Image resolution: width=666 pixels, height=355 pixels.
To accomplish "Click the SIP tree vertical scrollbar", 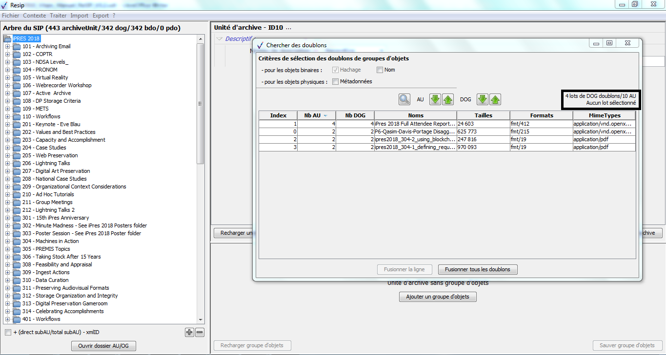I will [201, 103].
